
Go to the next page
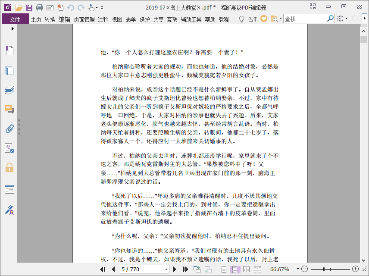point(175,269)
